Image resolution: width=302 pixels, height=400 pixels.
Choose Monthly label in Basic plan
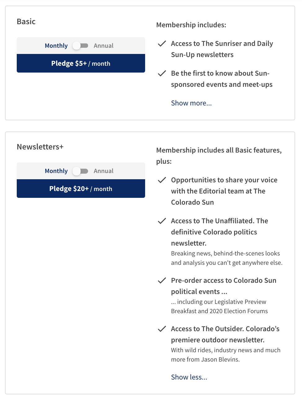pyautogui.click(x=56, y=46)
